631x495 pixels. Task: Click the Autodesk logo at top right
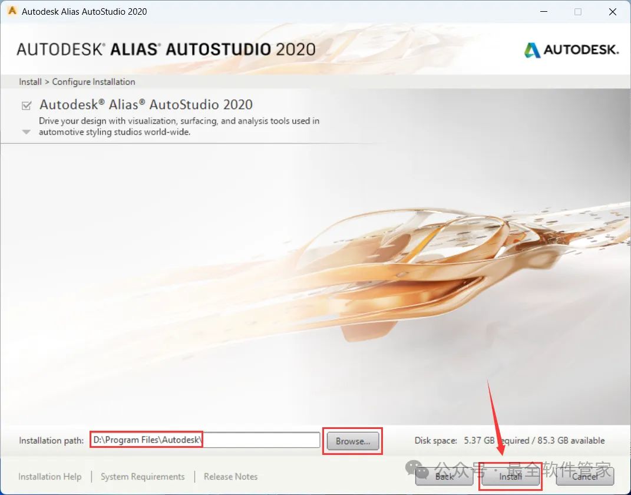tap(571, 50)
